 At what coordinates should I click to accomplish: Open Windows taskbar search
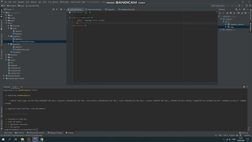[x=9, y=139]
